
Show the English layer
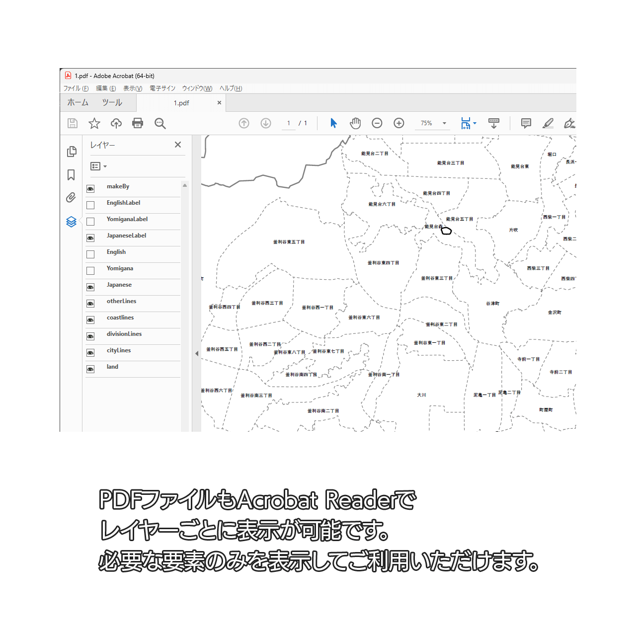click(90, 254)
